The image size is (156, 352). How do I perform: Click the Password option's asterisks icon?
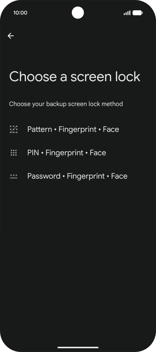[x=14, y=176]
